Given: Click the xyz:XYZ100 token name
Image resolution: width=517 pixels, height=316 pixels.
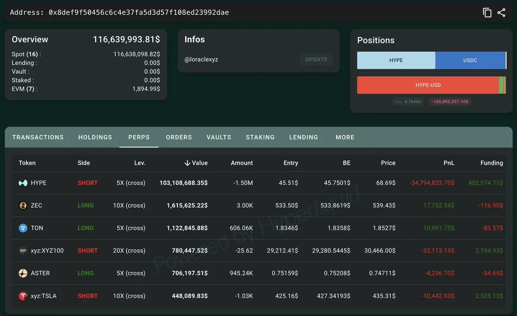Looking at the screenshot, I should [x=47, y=251].
